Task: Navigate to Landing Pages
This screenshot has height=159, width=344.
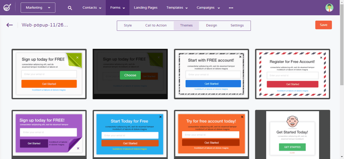Action: [x=146, y=8]
